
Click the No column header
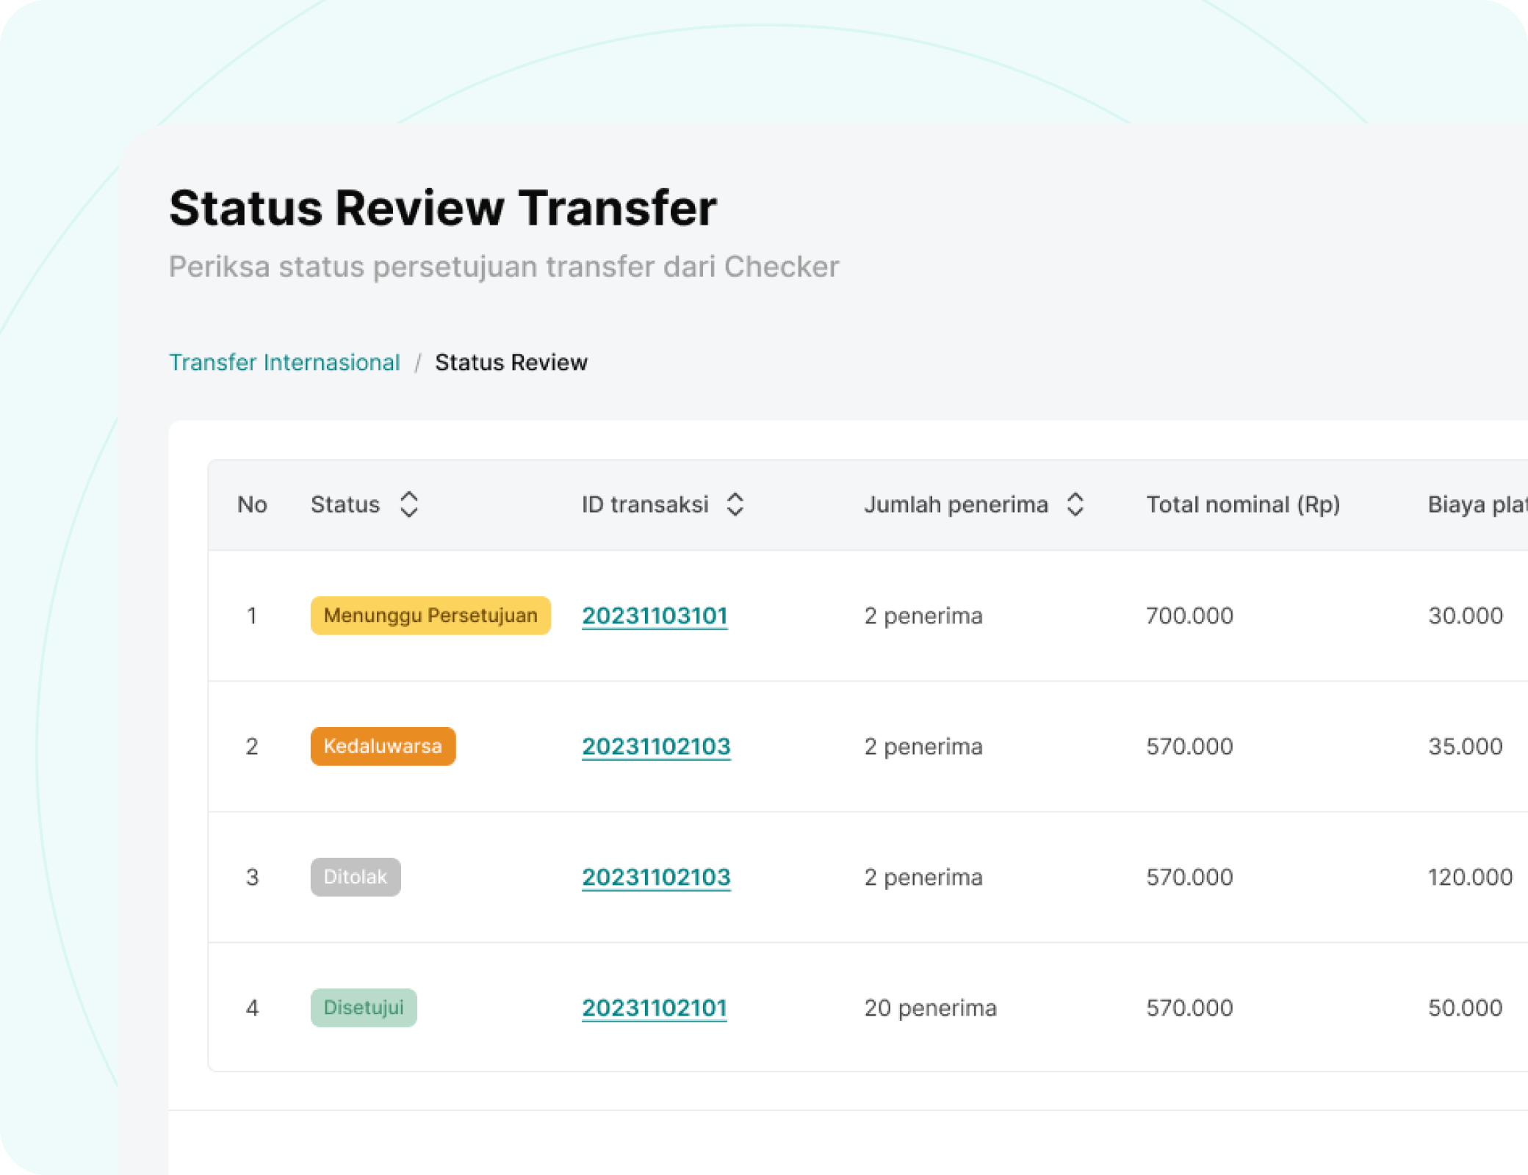pos(252,505)
